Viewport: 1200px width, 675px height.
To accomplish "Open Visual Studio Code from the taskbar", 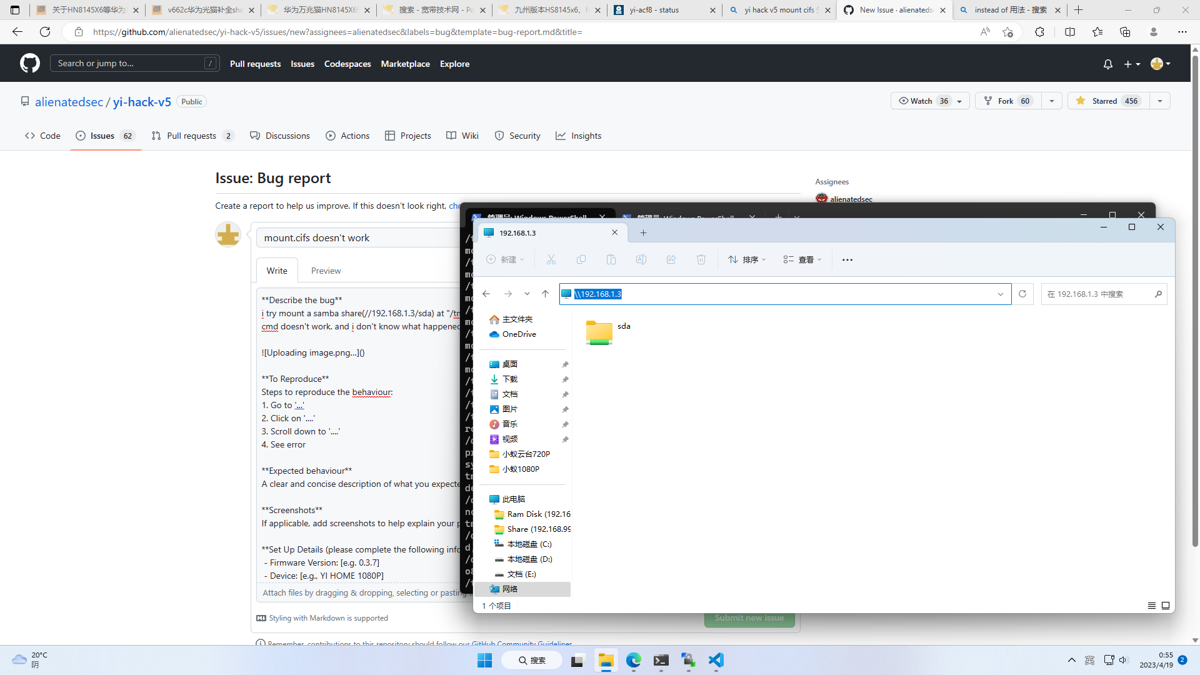I will pyautogui.click(x=716, y=660).
